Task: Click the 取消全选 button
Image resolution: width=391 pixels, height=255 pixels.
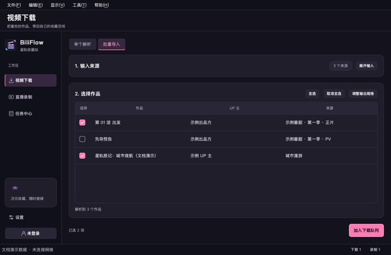Action: tap(334, 94)
